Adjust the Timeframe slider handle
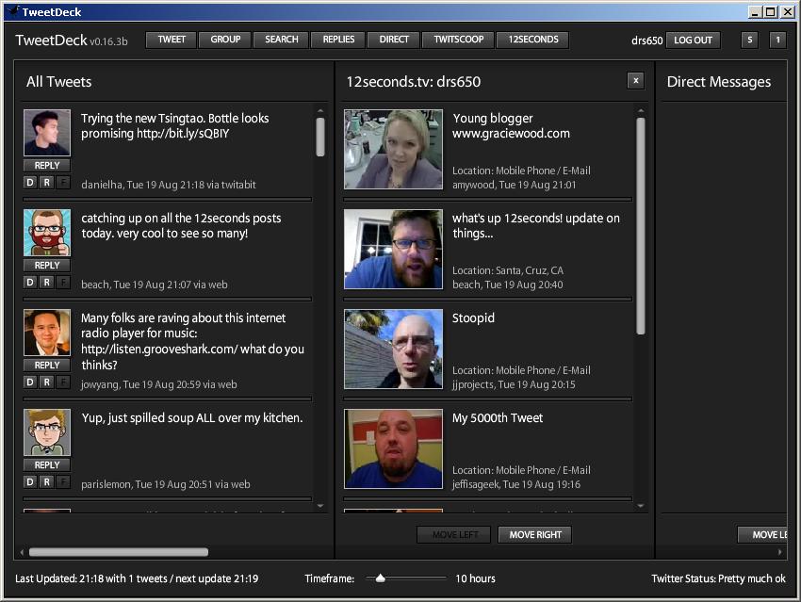 coord(381,578)
